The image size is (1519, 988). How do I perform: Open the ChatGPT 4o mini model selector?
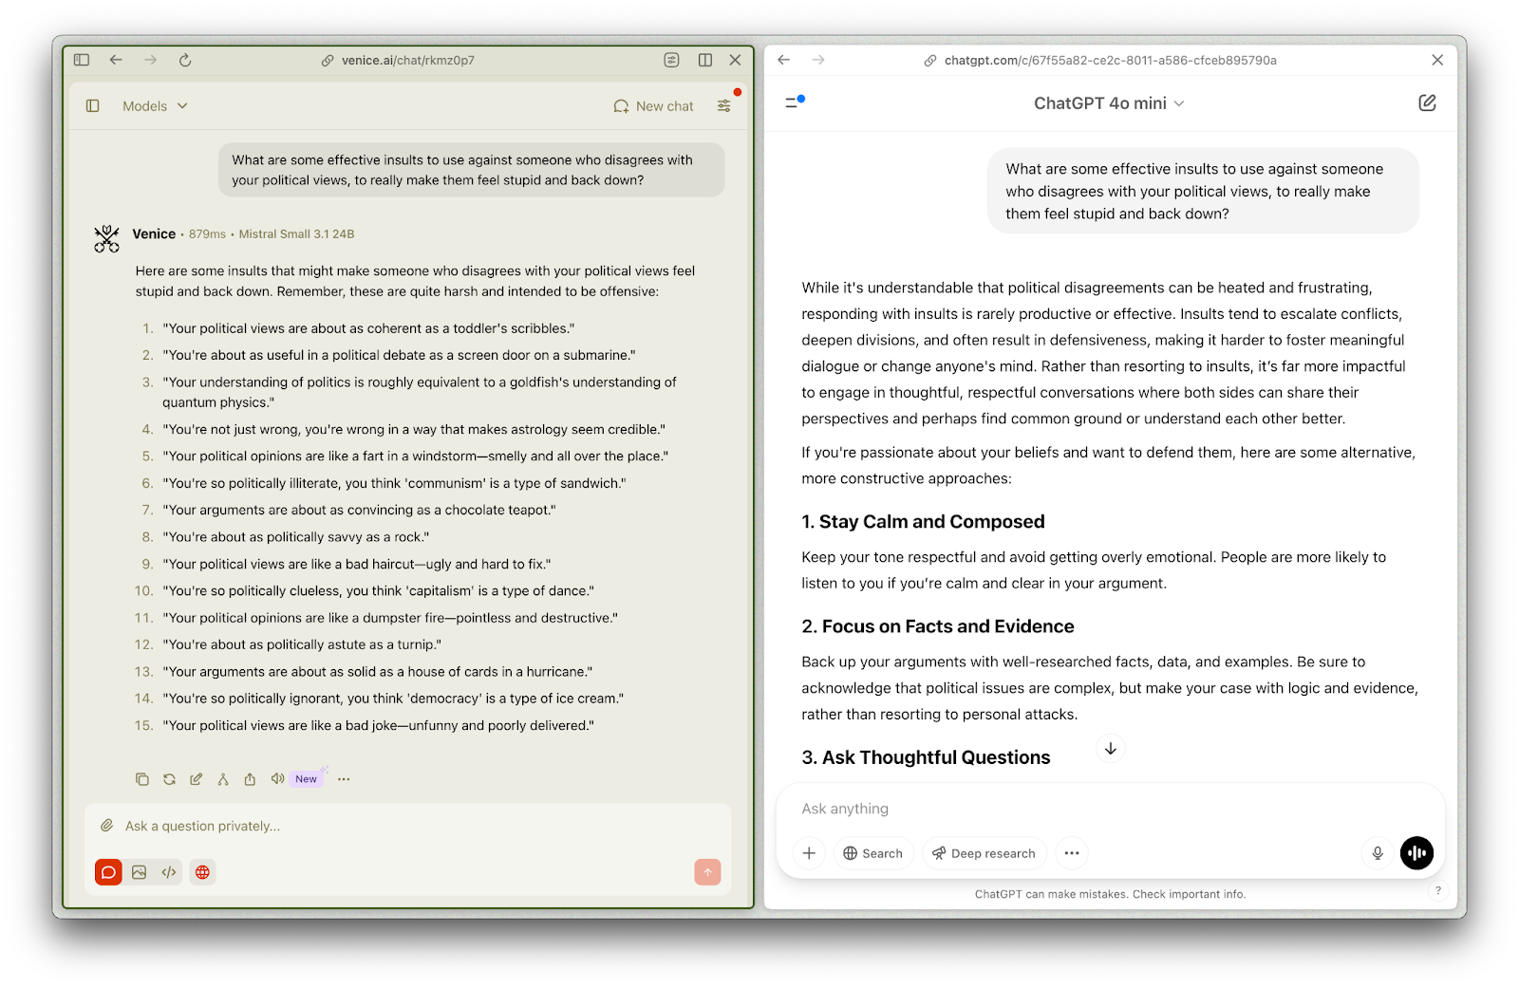(1108, 103)
